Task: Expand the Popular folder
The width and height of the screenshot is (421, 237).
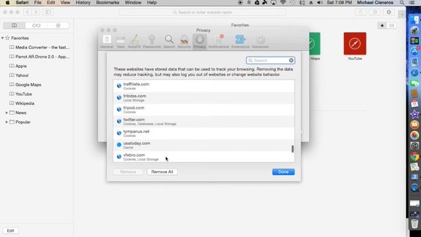Action: [x=7, y=122]
